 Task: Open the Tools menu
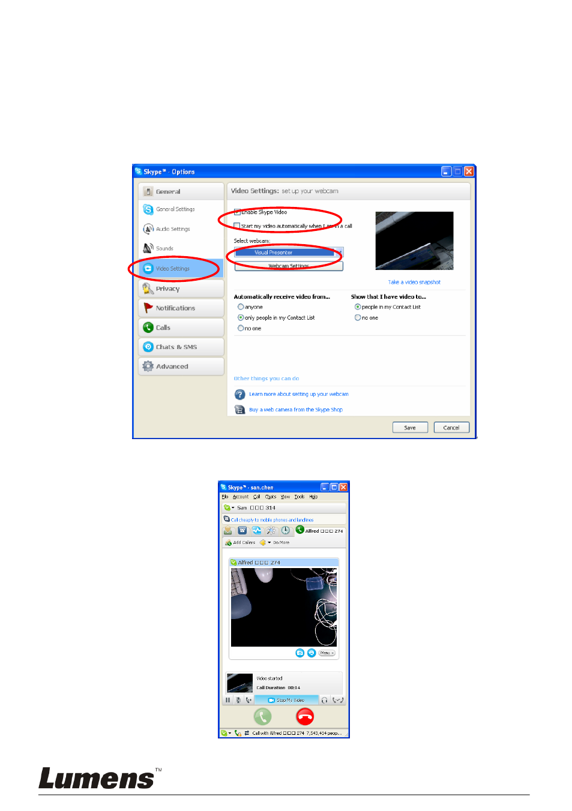pos(300,497)
